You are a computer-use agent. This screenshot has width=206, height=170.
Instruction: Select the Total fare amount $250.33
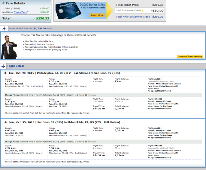tap(43, 18)
